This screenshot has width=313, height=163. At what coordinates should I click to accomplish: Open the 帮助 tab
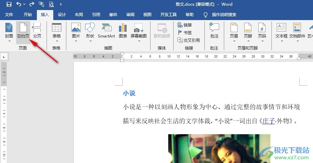point(189,14)
